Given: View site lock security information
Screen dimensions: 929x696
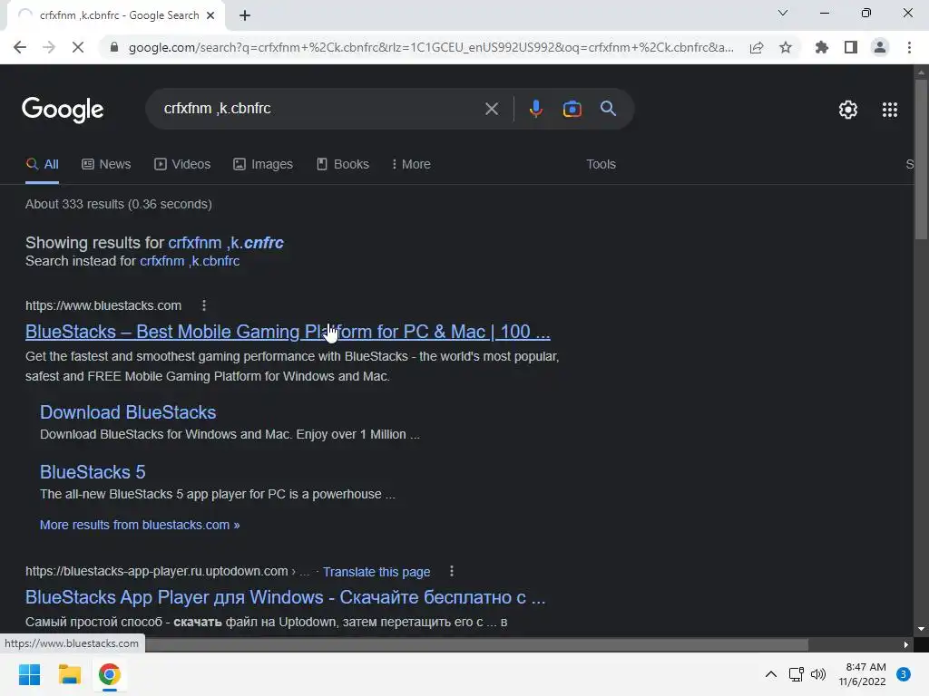Looking at the screenshot, I should click(x=114, y=47).
